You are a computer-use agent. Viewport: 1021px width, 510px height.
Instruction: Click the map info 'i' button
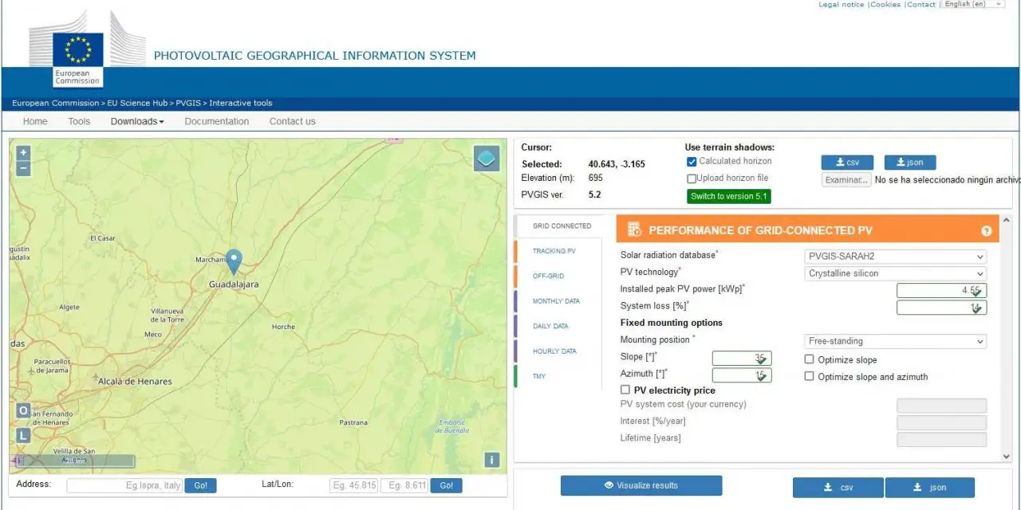[492, 460]
